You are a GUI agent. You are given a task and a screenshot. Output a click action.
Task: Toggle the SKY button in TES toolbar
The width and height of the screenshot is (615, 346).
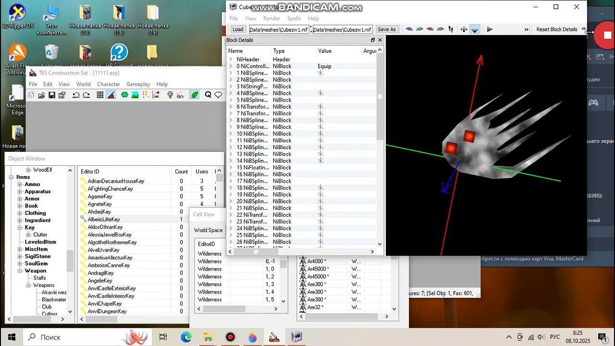coord(180,95)
